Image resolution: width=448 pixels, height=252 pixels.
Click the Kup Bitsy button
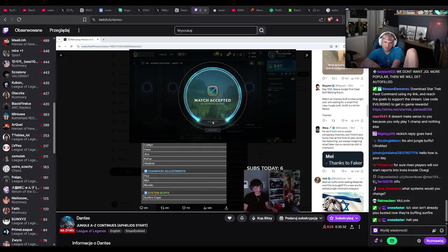[x=262, y=218]
